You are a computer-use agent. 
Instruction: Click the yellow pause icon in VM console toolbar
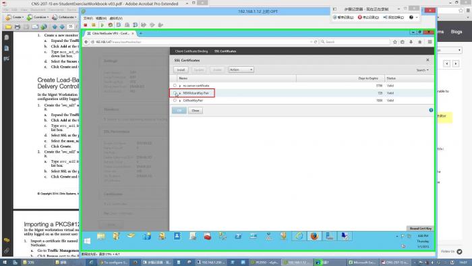94,25
